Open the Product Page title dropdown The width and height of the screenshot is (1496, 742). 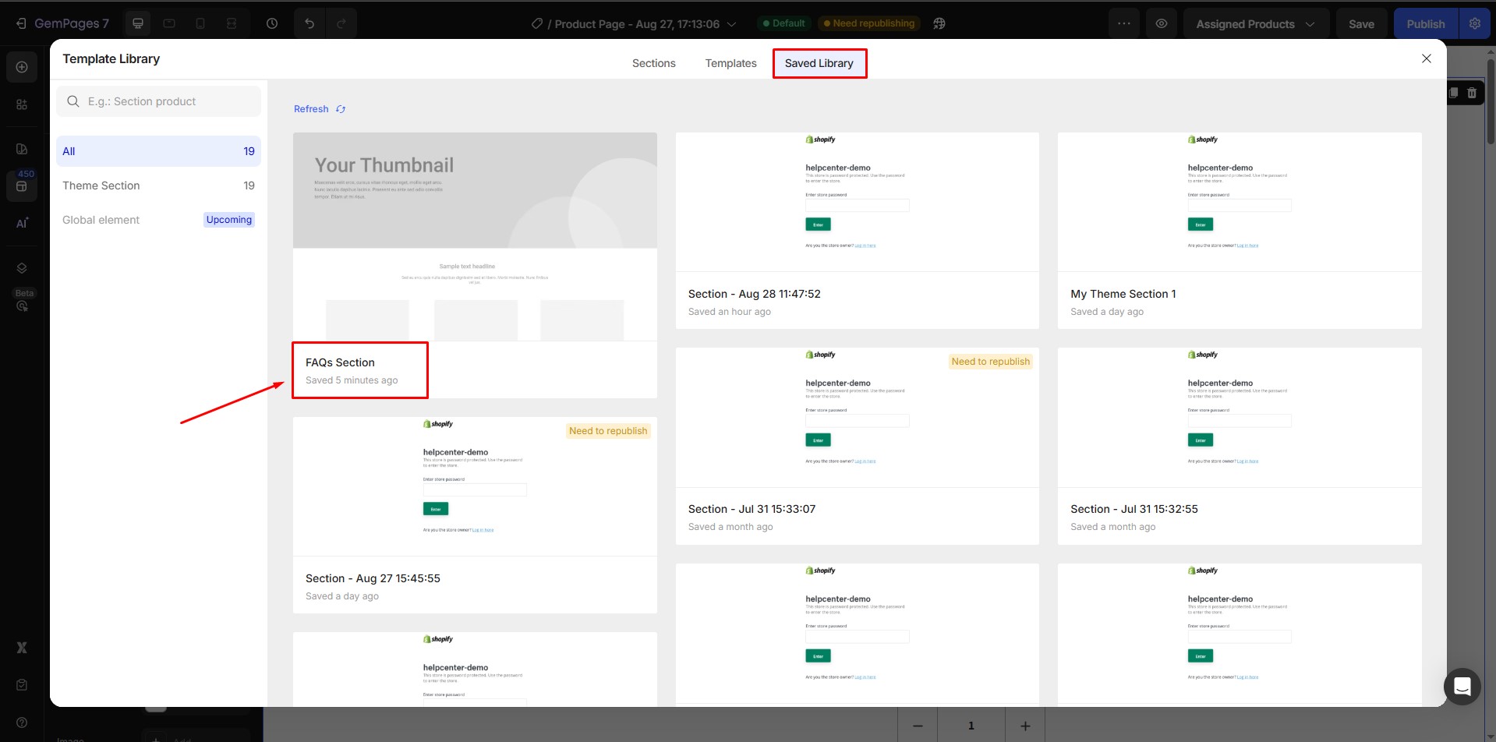(731, 24)
